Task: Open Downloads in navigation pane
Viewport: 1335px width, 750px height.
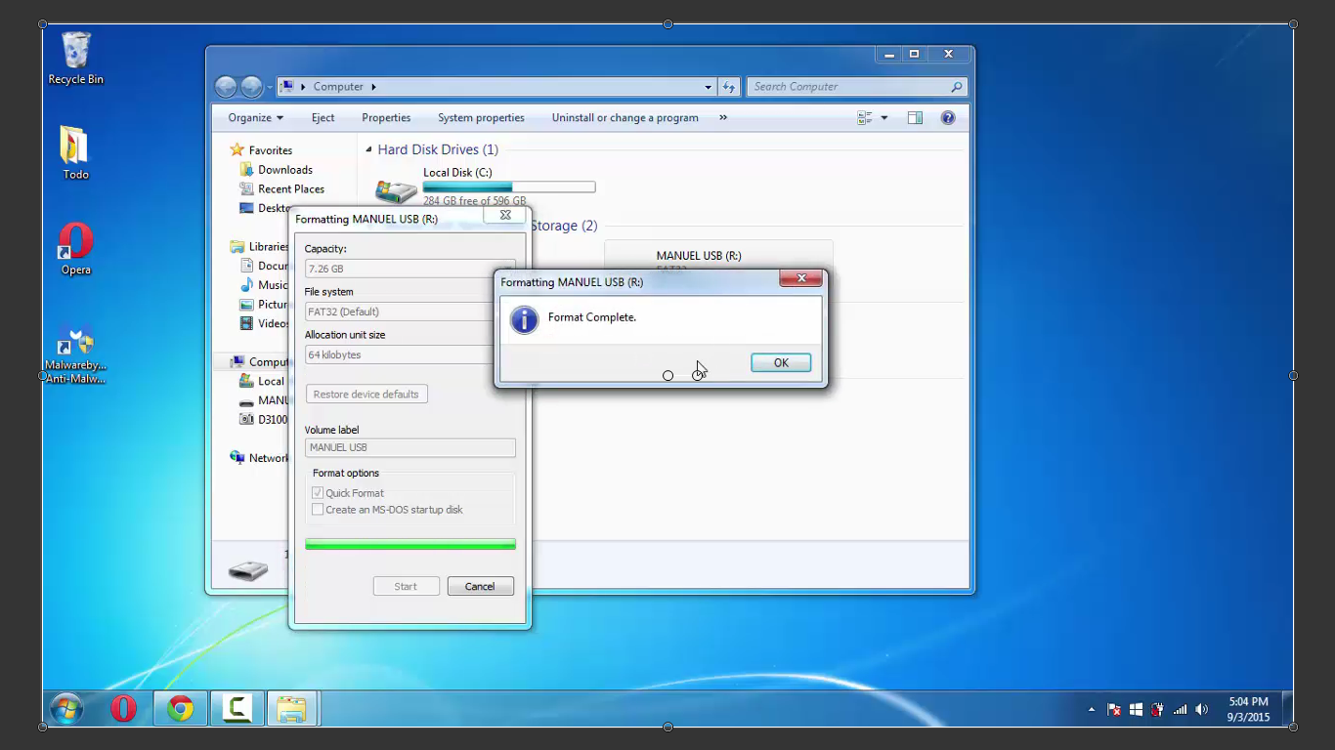Action: pos(285,170)
